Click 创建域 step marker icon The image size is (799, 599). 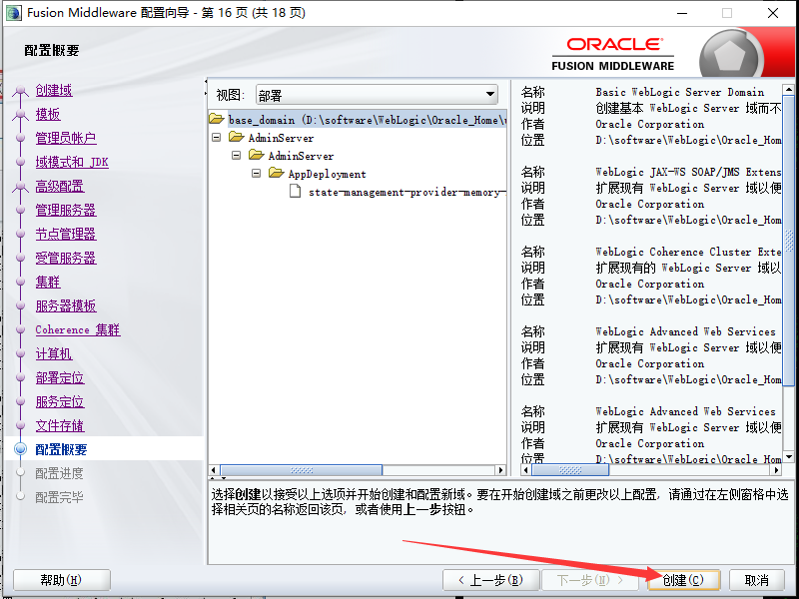[20, 91]
